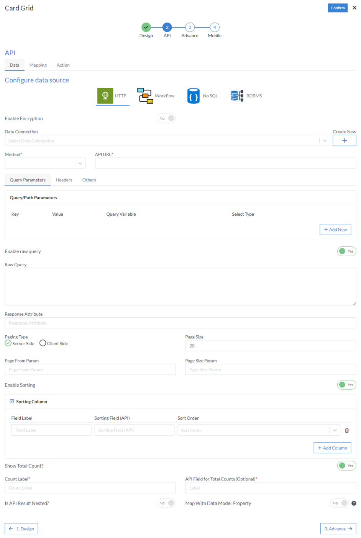The image size is (361, 538).
Task: Select step 4 Mobile in the wizard stepper
Action: pos(214,27)
